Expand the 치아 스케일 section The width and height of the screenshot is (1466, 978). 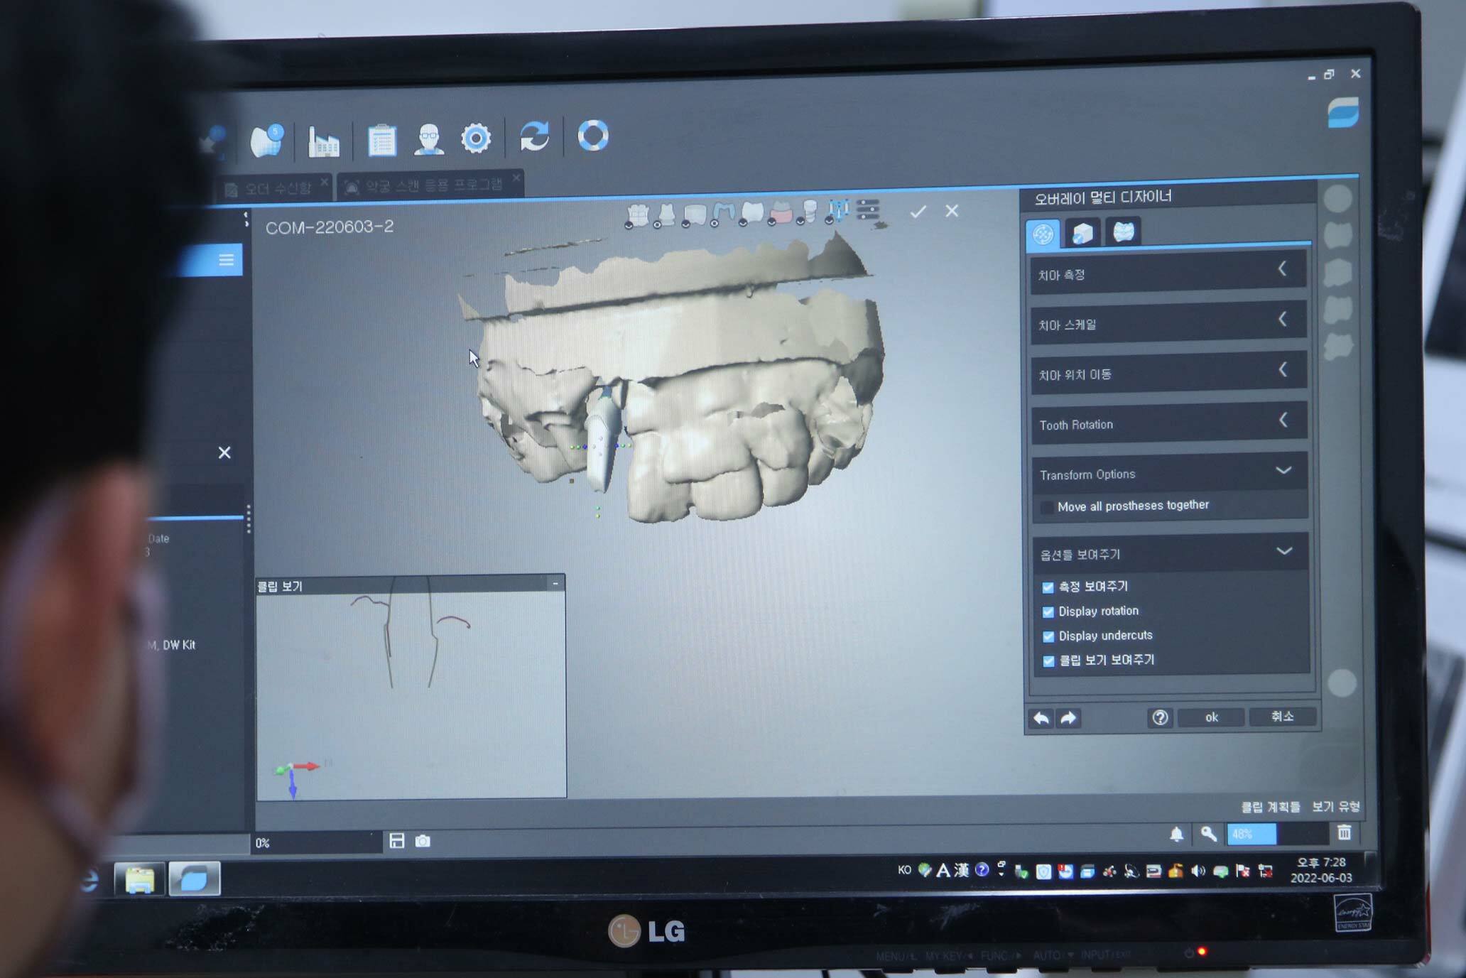pyautogui.click(x=1169, y=322)
